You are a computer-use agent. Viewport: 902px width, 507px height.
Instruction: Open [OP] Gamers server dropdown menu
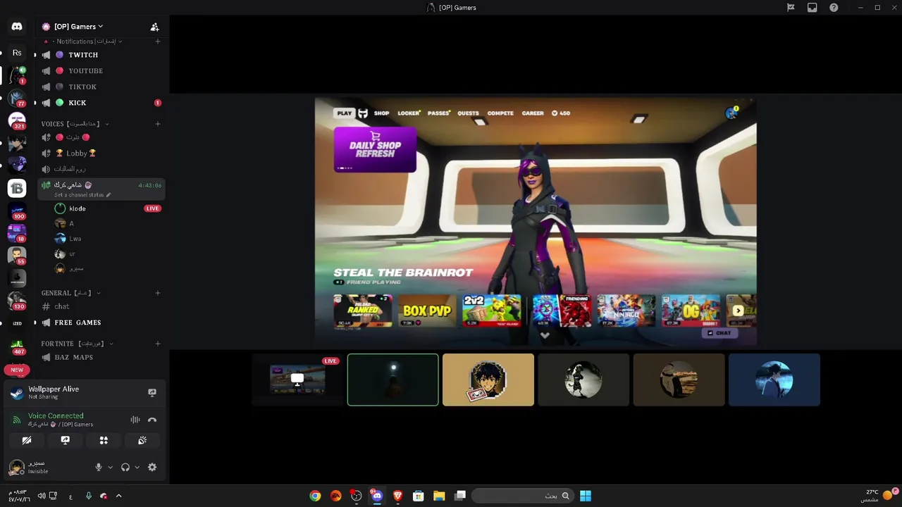(x=79, y=27)
